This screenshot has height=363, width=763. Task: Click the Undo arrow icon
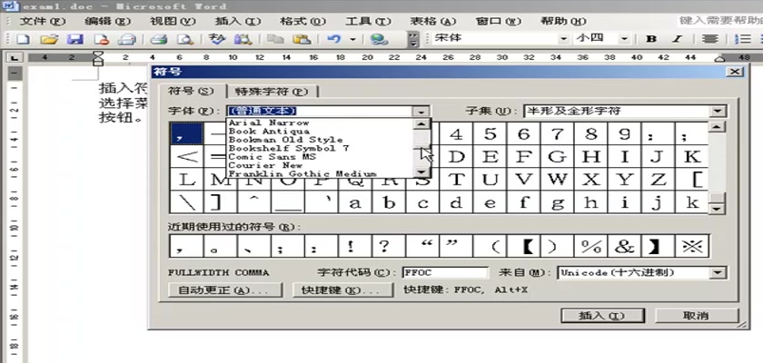tap(334, 39)
